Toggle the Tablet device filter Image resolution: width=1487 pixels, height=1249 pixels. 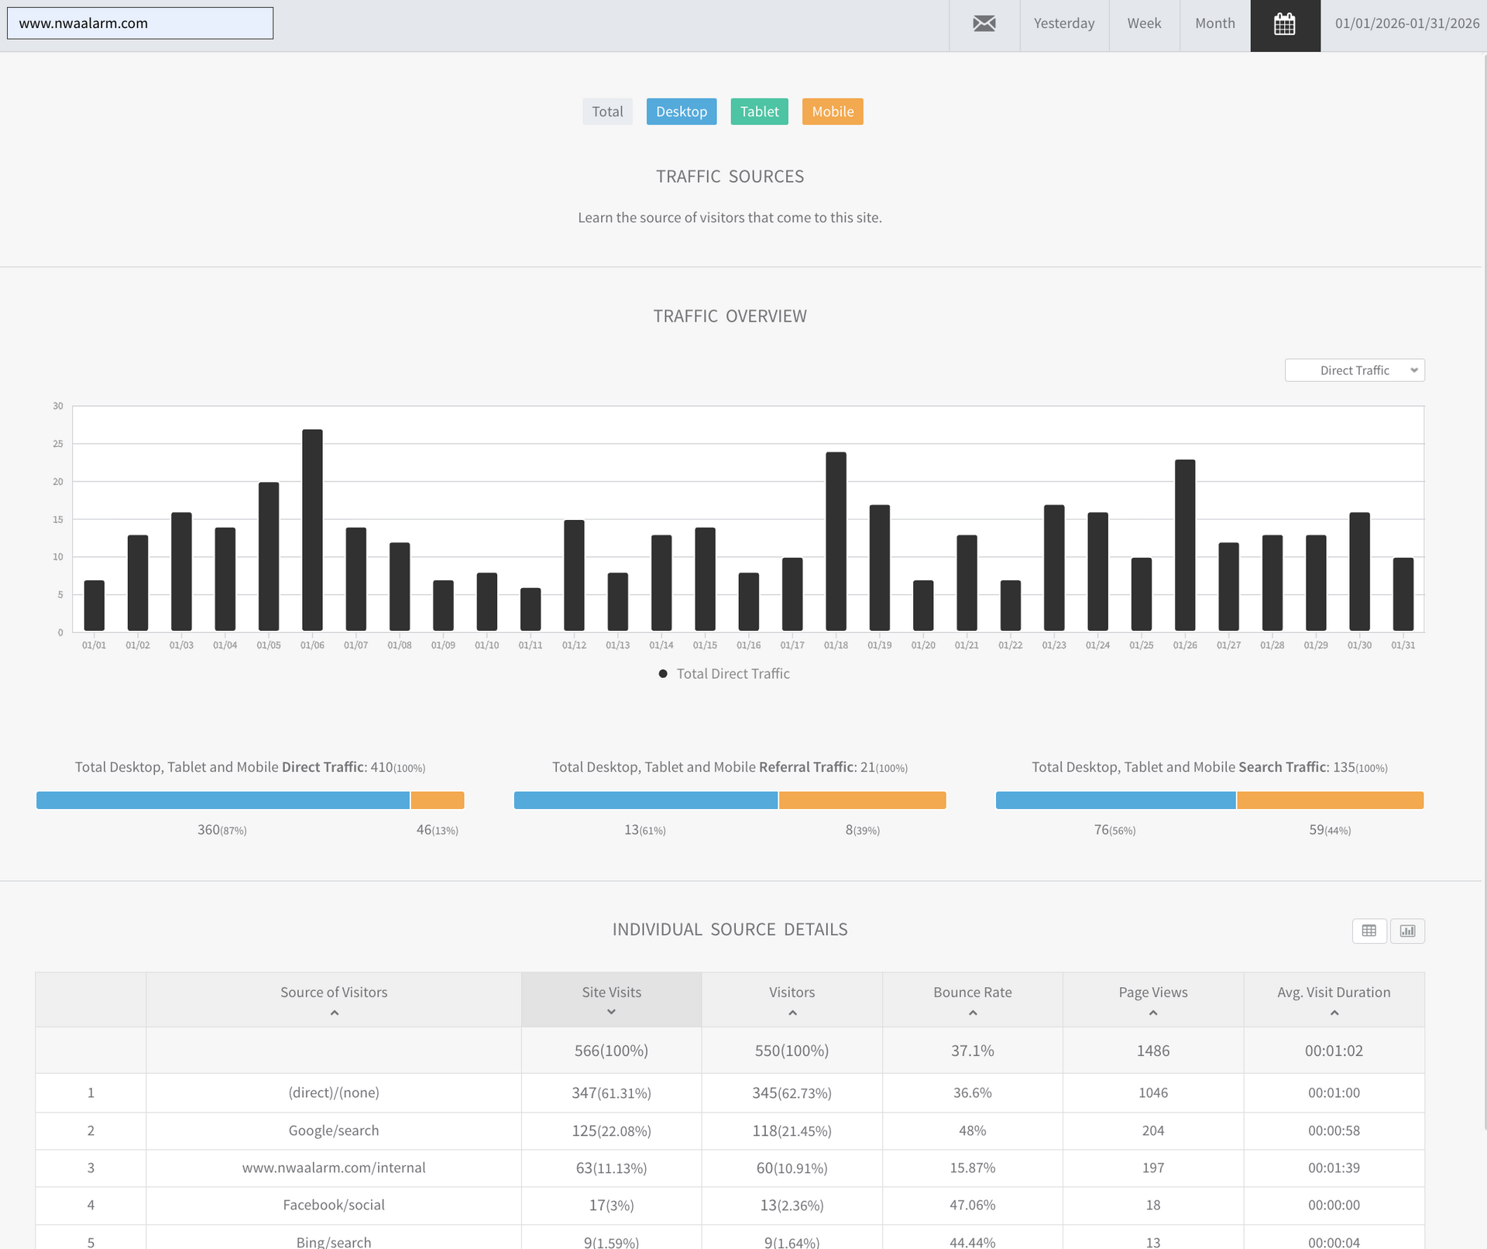(x=759, y=112)
